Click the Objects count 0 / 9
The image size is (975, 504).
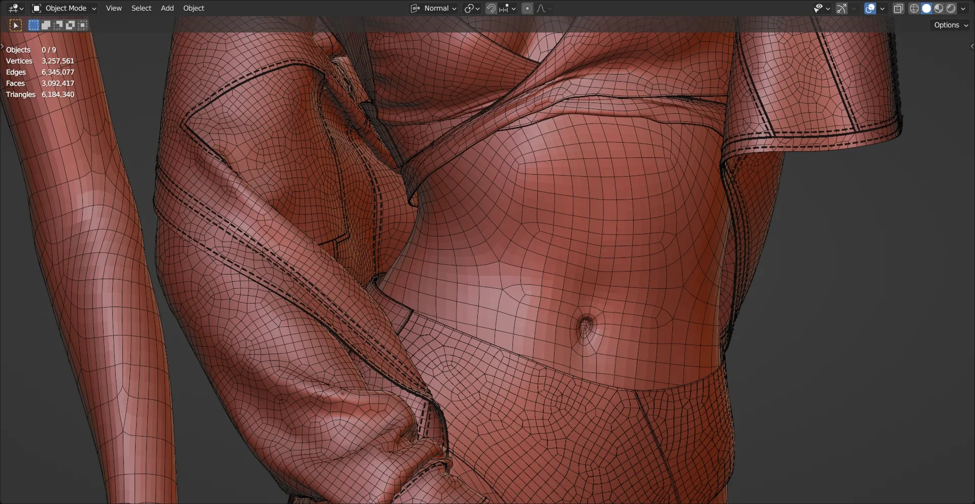click(49, 50)
